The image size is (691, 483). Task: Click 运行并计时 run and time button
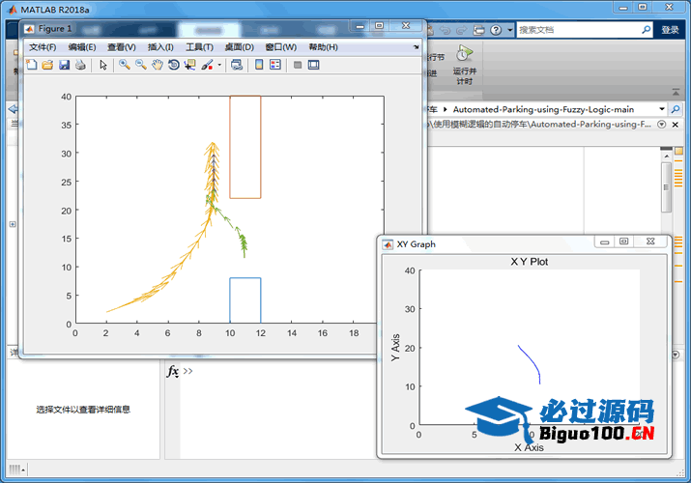465,65
